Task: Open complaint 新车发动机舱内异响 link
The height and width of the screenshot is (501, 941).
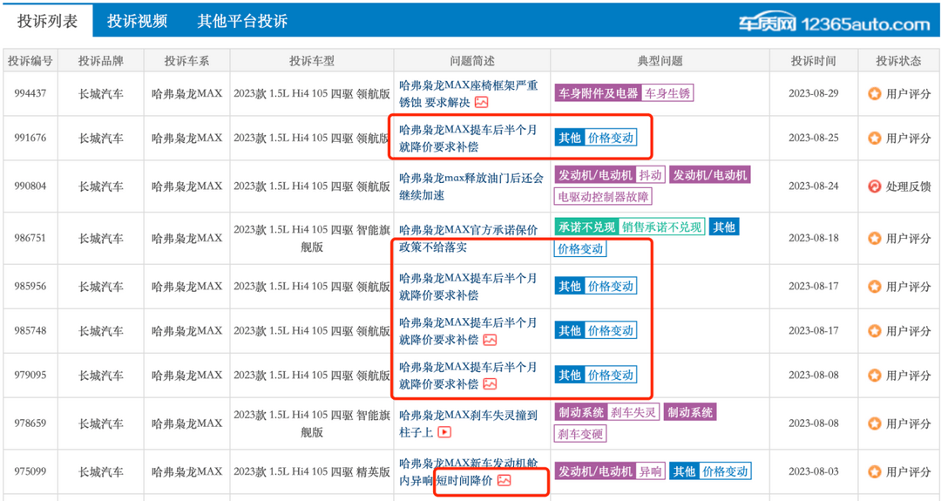Action: pos(468,472)
